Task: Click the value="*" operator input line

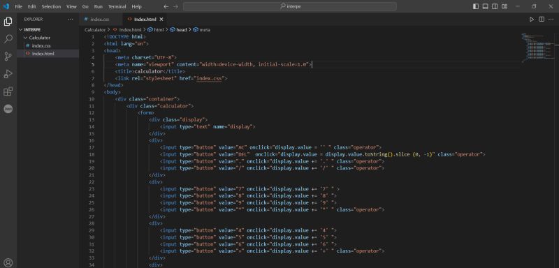Action: point(273,209)
